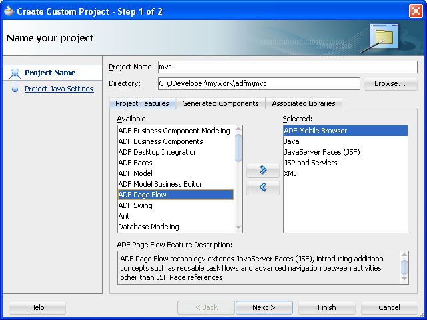Select JSP and Servlets in Selected list
Screen dimensions: 427x320
(346, 163)
